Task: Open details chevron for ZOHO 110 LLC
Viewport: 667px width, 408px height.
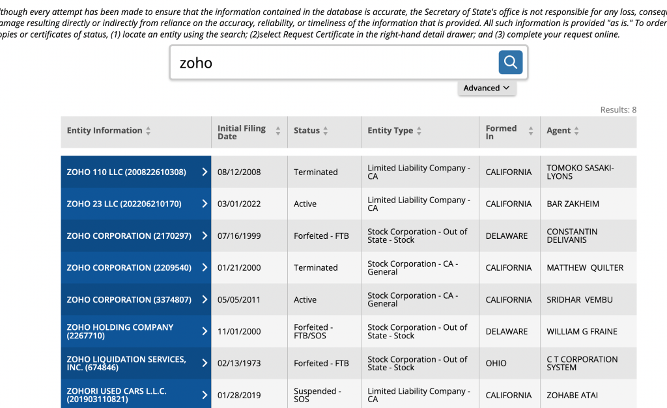Action: pyautogui.click(x=205, y=172)
